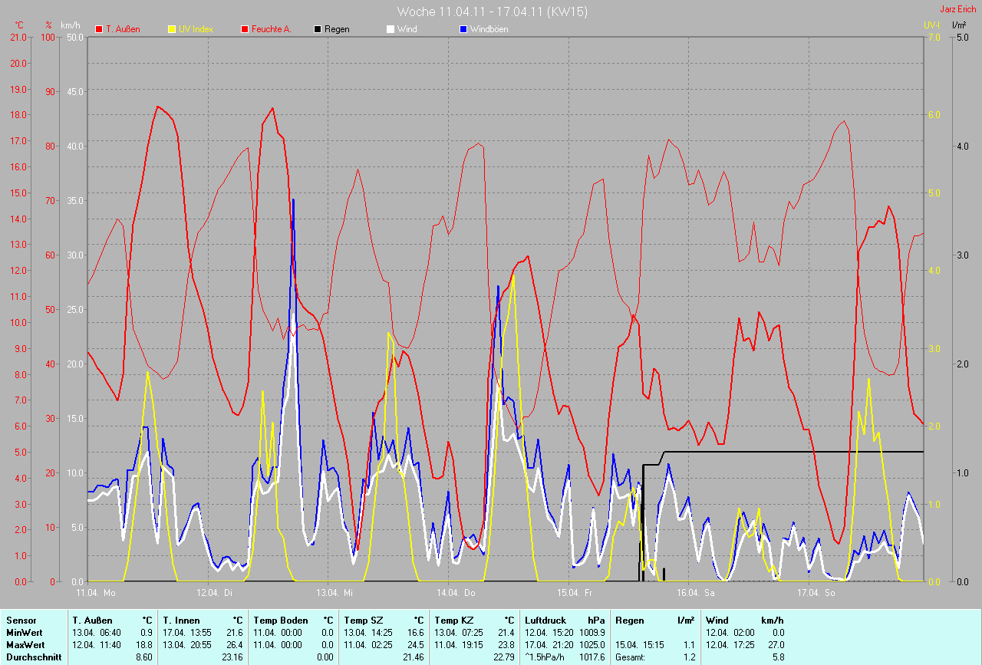Click the 'Temp SZ' column header

click(363, 621)
